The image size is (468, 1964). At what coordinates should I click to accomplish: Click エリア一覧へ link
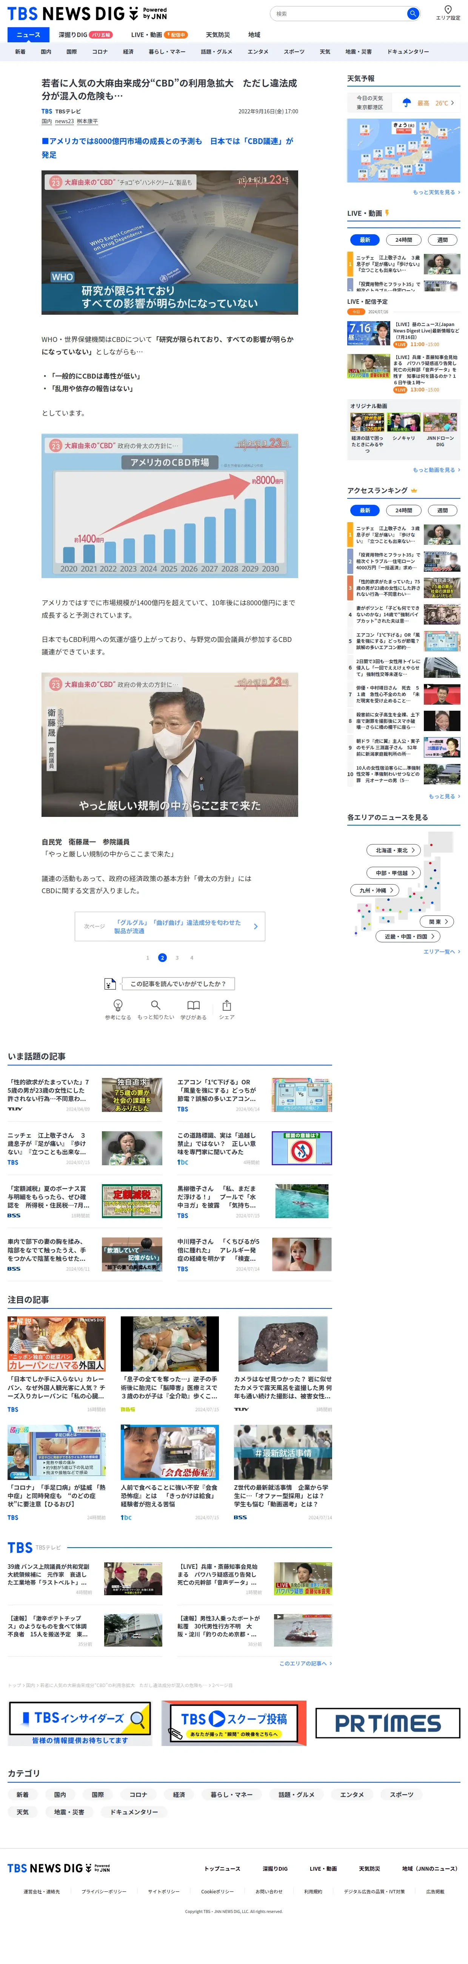tap(441, 951)
